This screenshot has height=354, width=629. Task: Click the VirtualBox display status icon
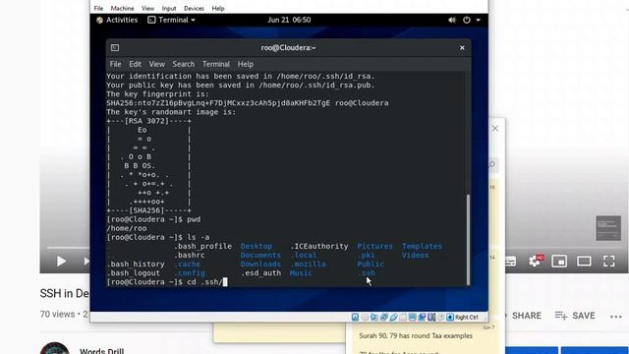(413, 318)
